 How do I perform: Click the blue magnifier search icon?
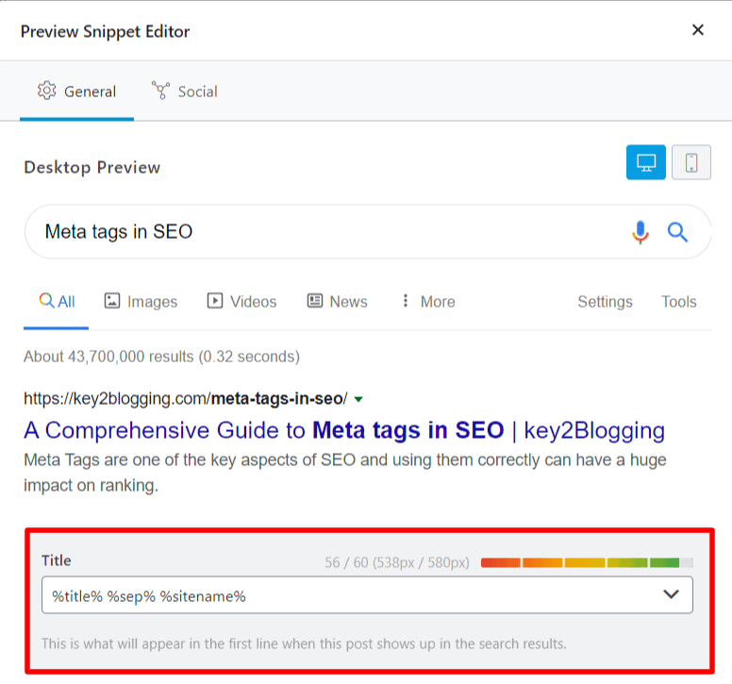coord(677,231)
